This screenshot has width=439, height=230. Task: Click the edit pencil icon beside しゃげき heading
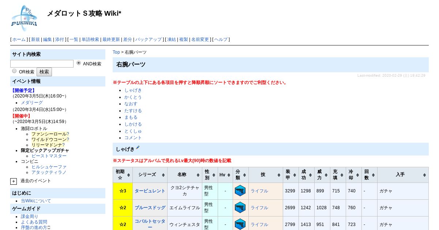[138, 147]
